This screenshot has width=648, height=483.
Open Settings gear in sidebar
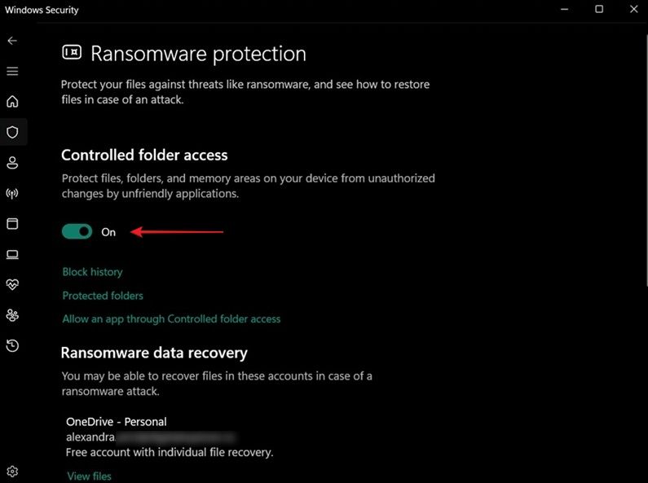coord(12,471)
